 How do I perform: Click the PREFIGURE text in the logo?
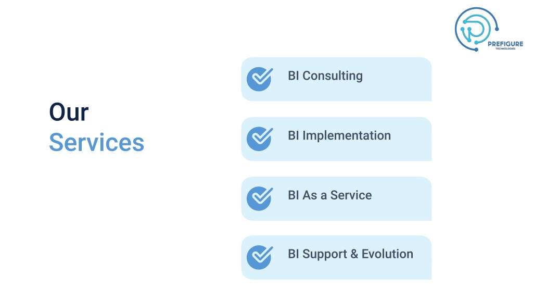tap(505, 44)
